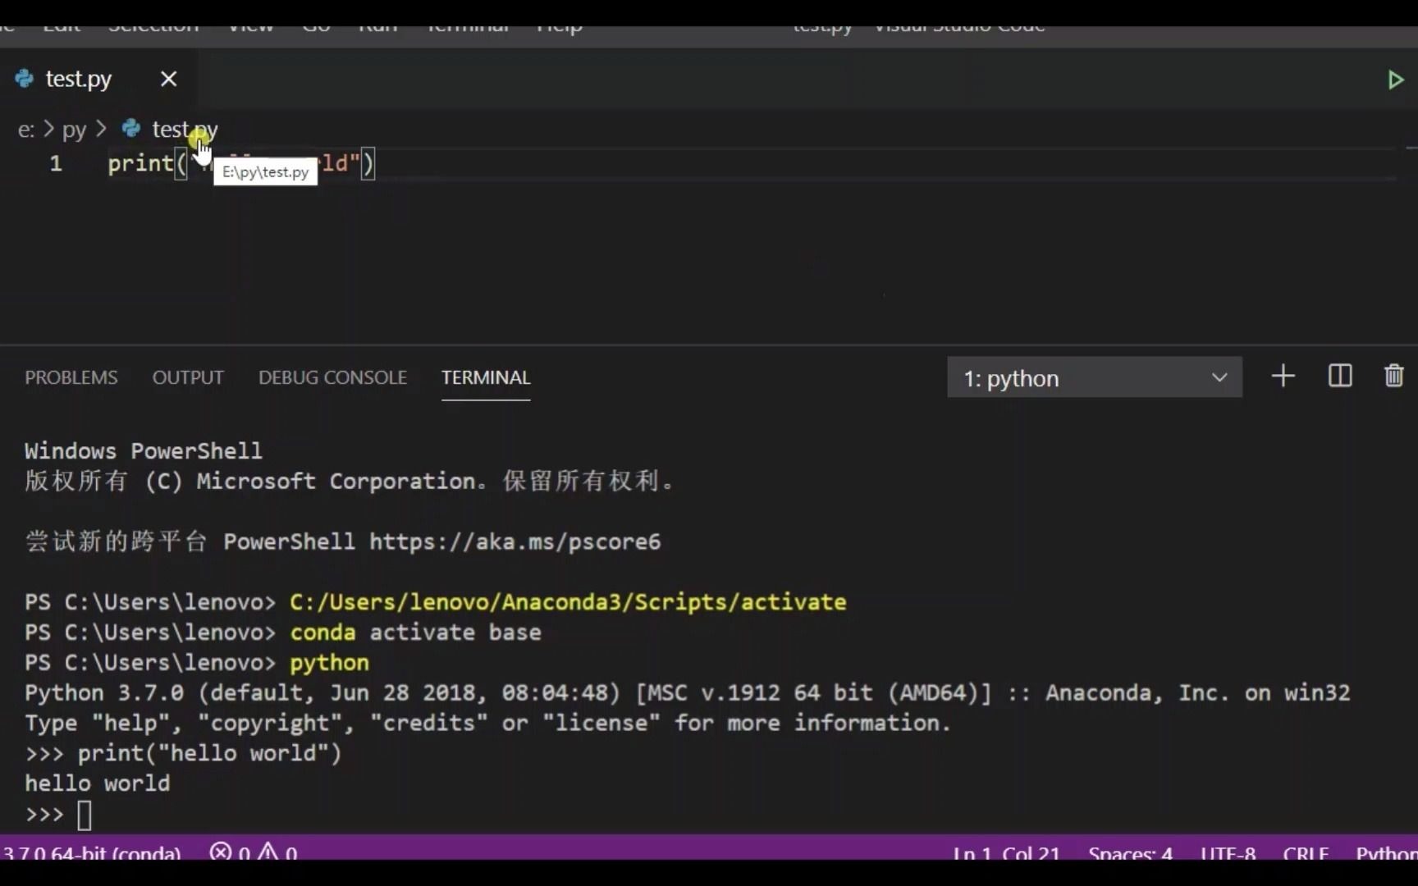This screenshot has width=1418, height=886.
Task: Kill the terminal with trash icon
Action: [x=1393, y=376]
